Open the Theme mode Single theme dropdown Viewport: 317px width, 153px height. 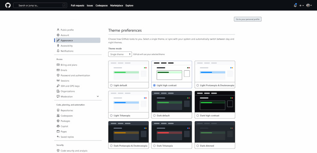point(120,54)
